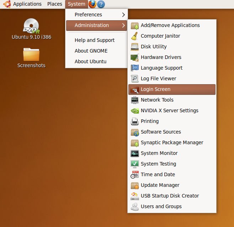Click the Log File Viewer magnifier icon
The height and width of the screenshot is (227, 234).
click(x=135, y=79)
